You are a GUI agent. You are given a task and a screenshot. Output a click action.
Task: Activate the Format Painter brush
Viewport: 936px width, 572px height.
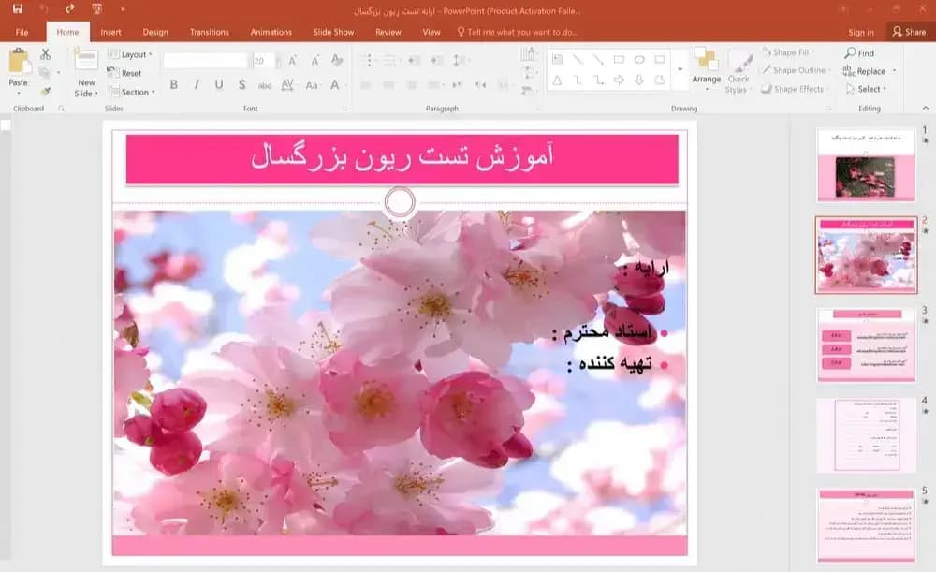[x=45, y=92]
